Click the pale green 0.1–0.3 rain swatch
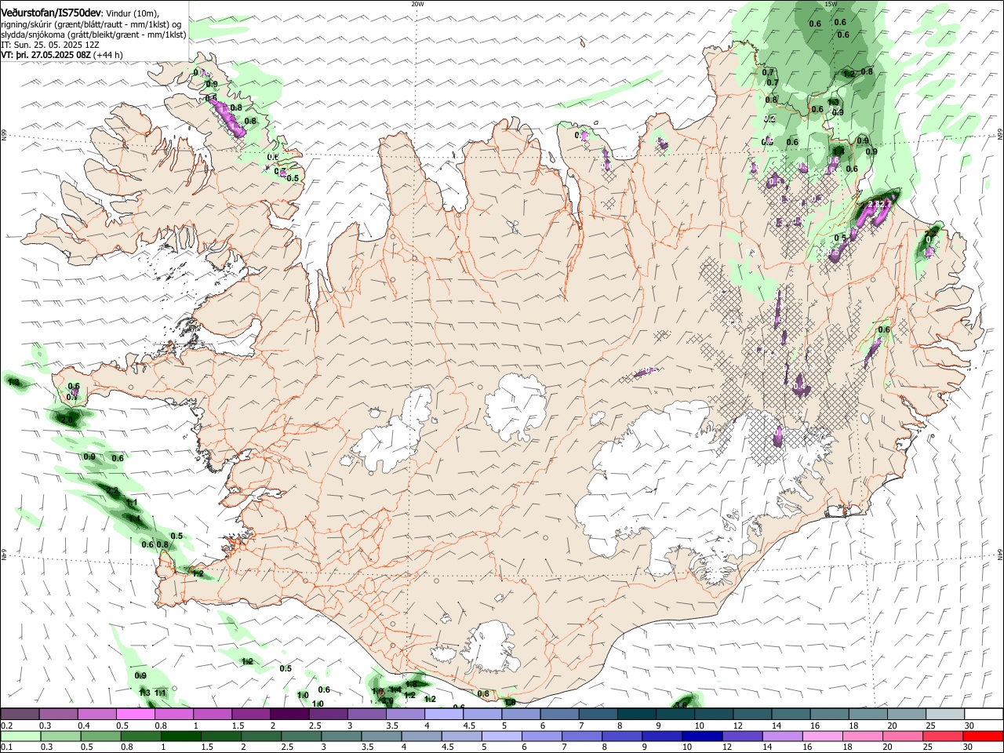This screenshot has height=753, width=1004. 21,736
